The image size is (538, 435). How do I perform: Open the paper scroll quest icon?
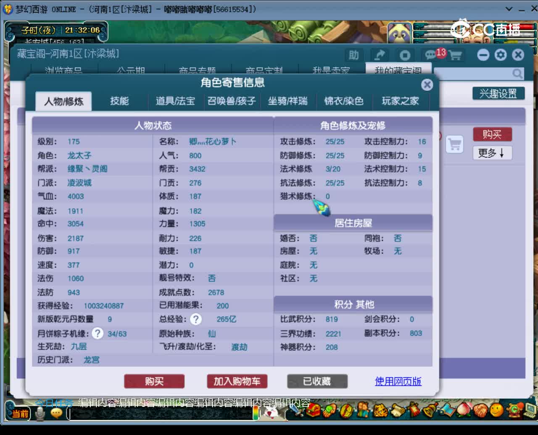coord(398,410)
